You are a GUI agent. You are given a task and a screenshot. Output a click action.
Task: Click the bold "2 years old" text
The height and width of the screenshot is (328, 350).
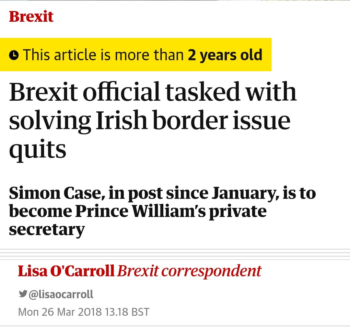click(225, 55)
